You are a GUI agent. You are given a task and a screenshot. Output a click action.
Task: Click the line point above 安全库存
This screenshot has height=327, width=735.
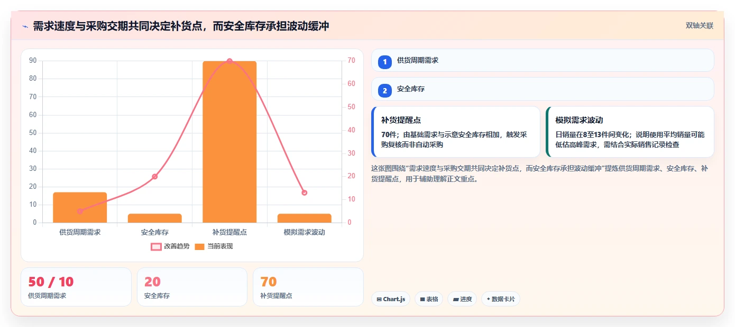(155, 177)
